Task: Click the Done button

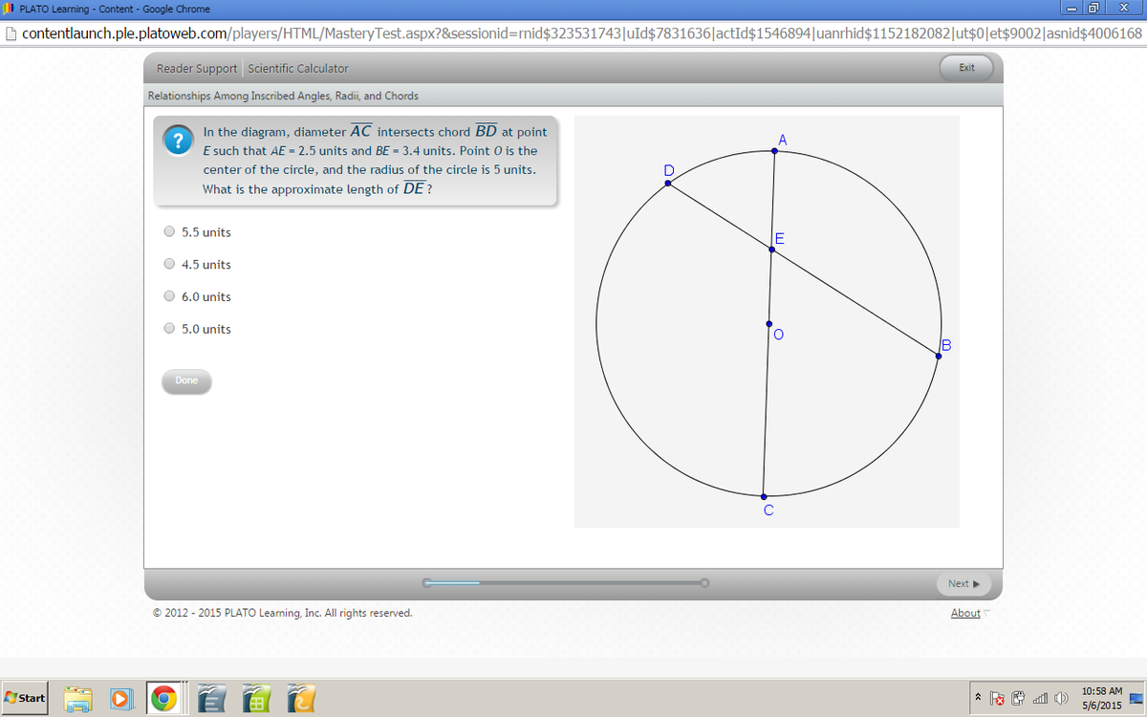Action: pyautogui.click(x=186, y=380)
